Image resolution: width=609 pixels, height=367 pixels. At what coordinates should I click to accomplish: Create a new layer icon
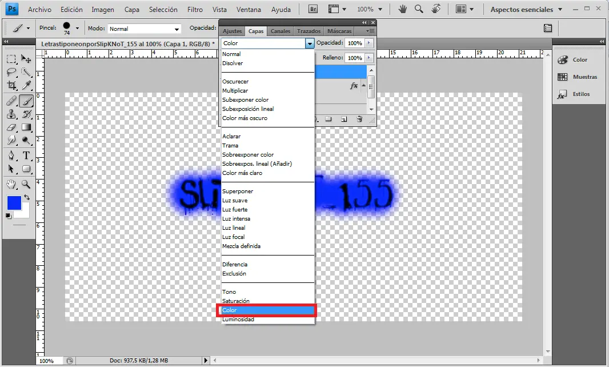(344, 119)
